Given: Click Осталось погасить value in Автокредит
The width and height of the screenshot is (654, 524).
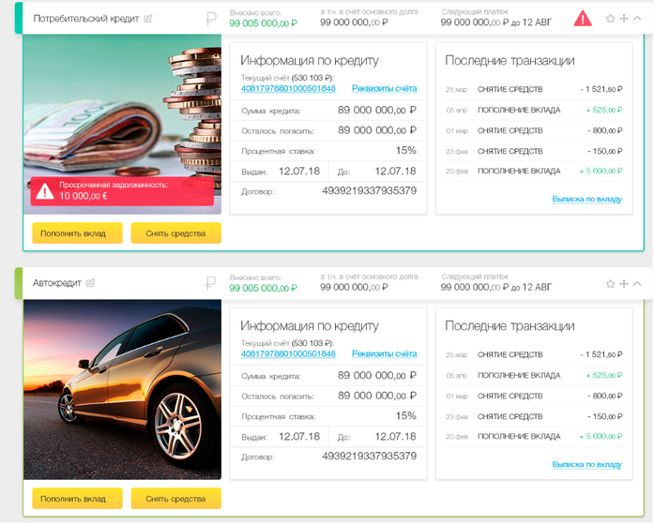Looking at the screenshot, I should [377, 396].
